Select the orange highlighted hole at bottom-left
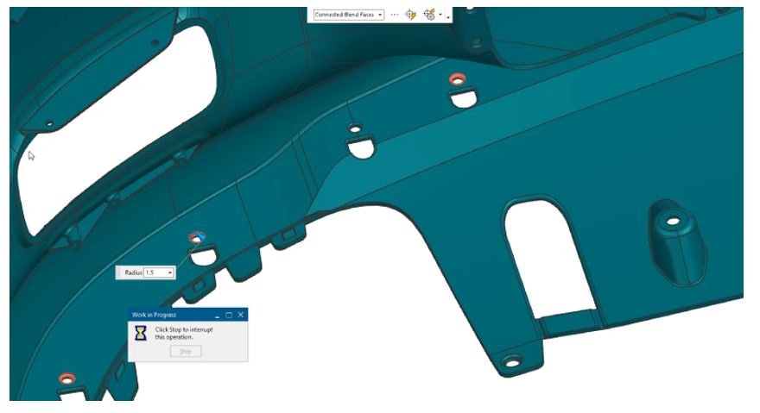 click(x=66, y=378)
